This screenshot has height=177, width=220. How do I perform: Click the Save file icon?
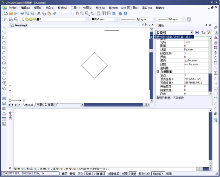[16, 14]
